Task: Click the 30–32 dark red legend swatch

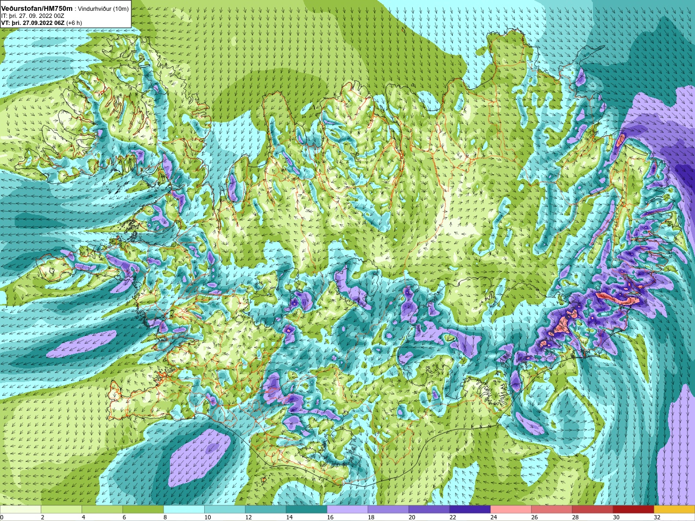Action: click(x=634, y=510)
